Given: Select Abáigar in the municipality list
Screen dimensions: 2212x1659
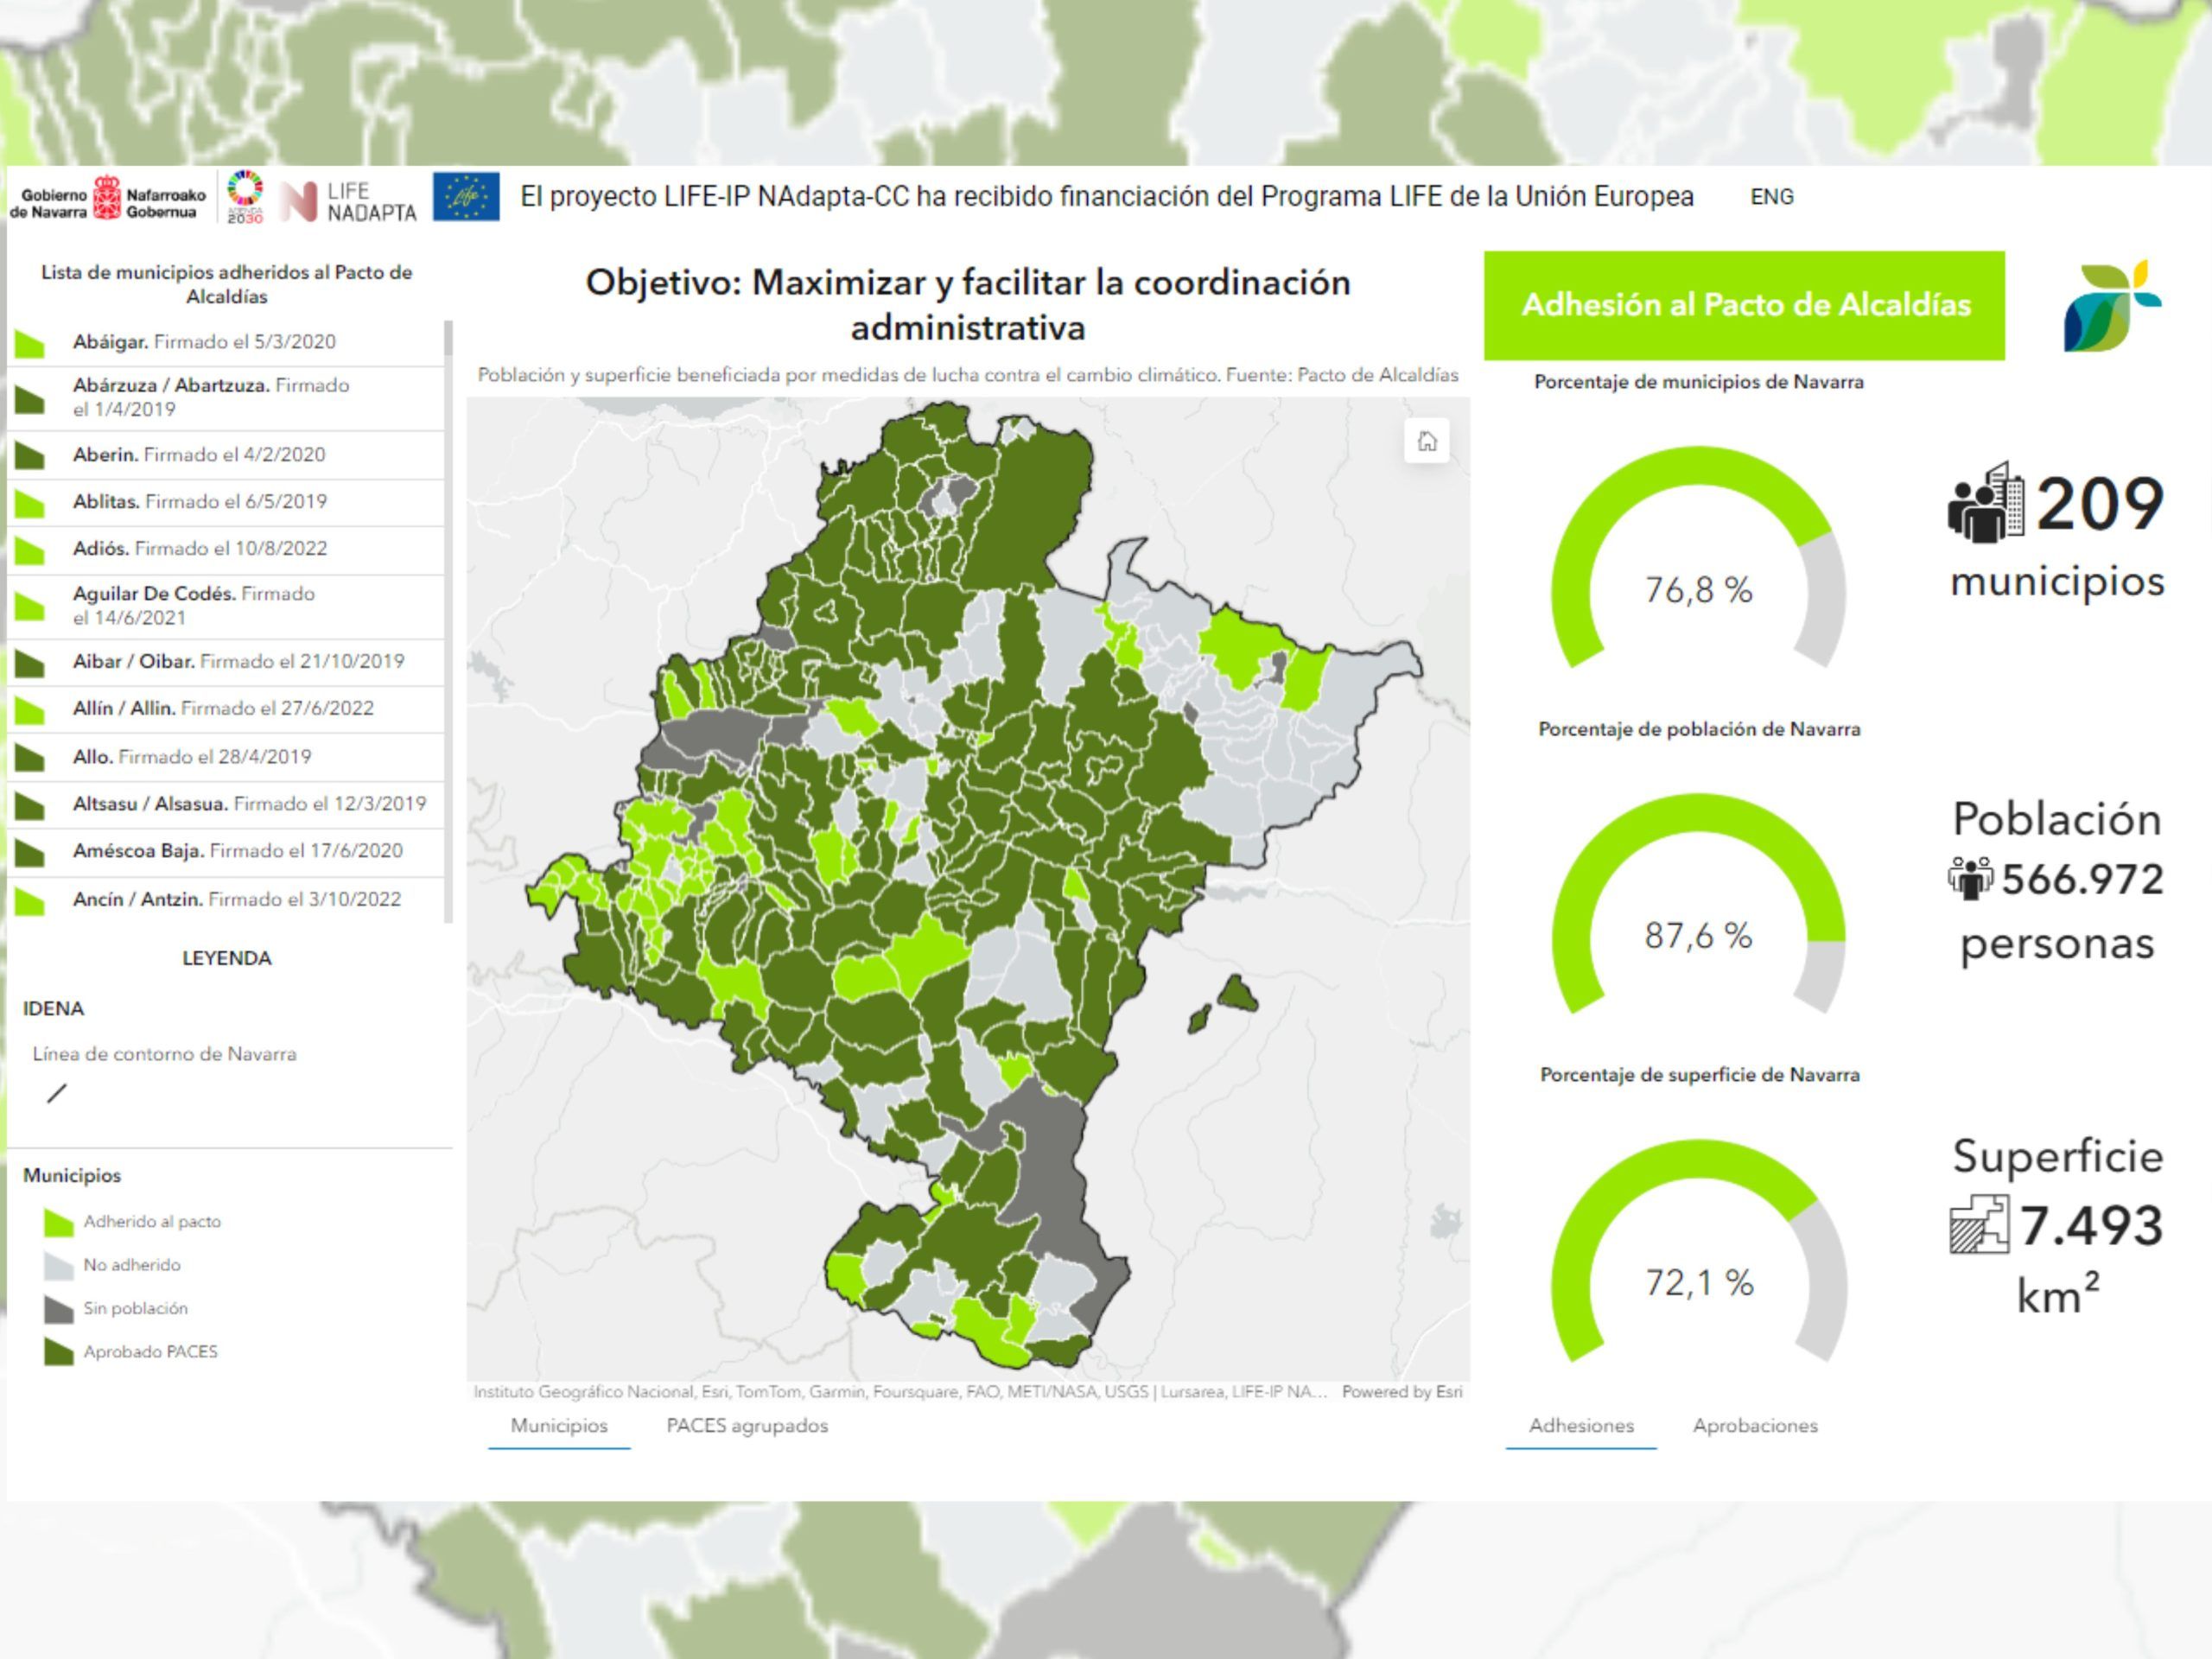Looking at the screenshot, I should [x=226, y=342].
